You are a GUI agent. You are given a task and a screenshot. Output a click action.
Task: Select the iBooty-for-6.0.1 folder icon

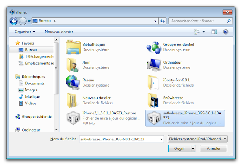click(x=153, y=83)
